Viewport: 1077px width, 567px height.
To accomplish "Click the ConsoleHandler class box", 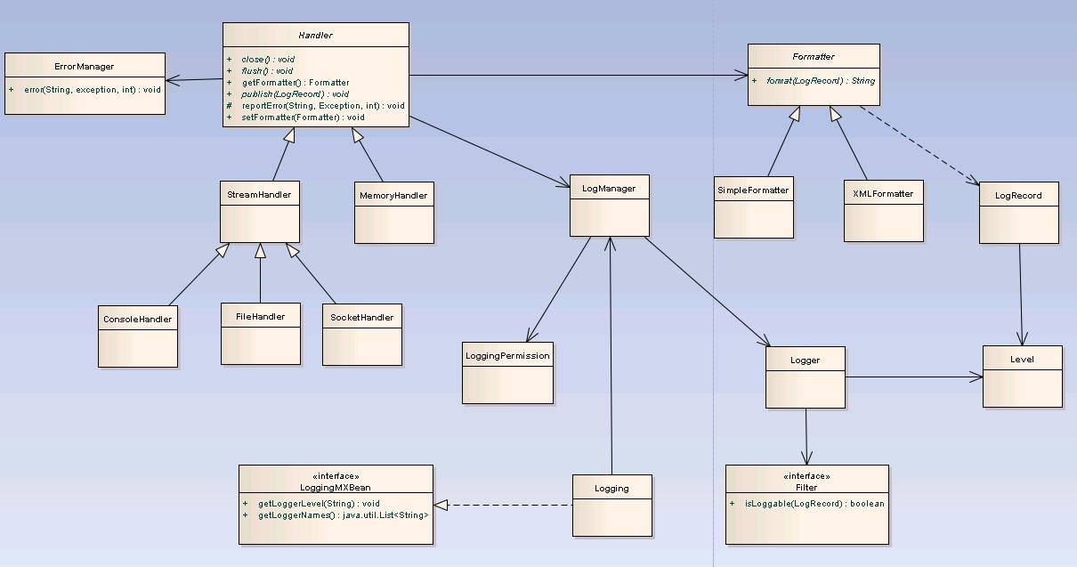I will [138, 336].
